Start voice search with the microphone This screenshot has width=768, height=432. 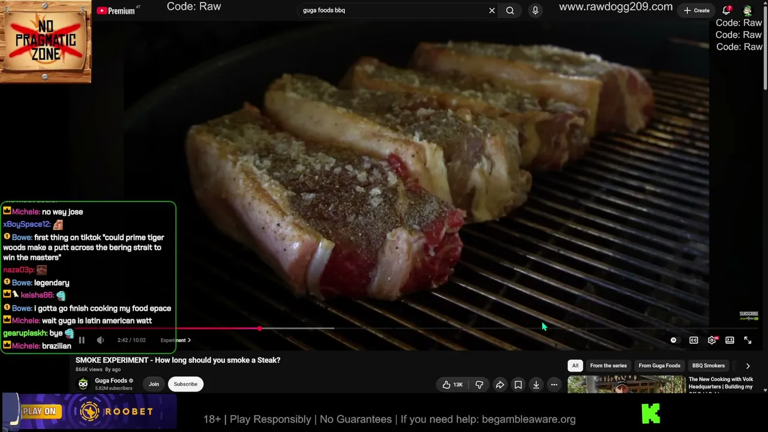click(x=535, y=10)
